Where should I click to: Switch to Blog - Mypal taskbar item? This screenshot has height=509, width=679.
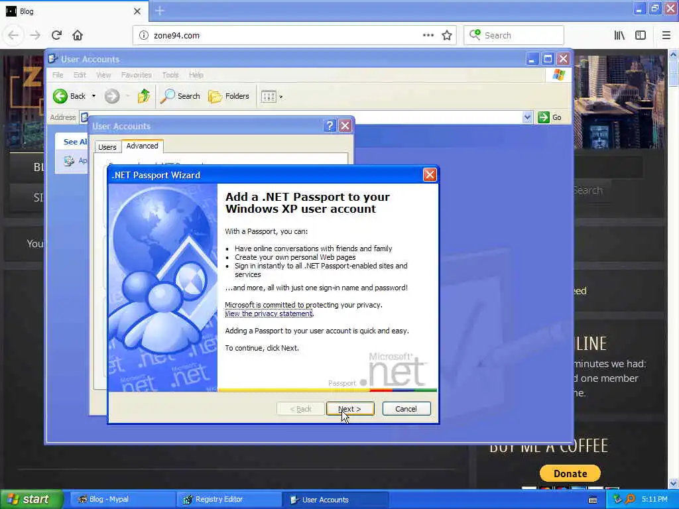click(122, 500)
